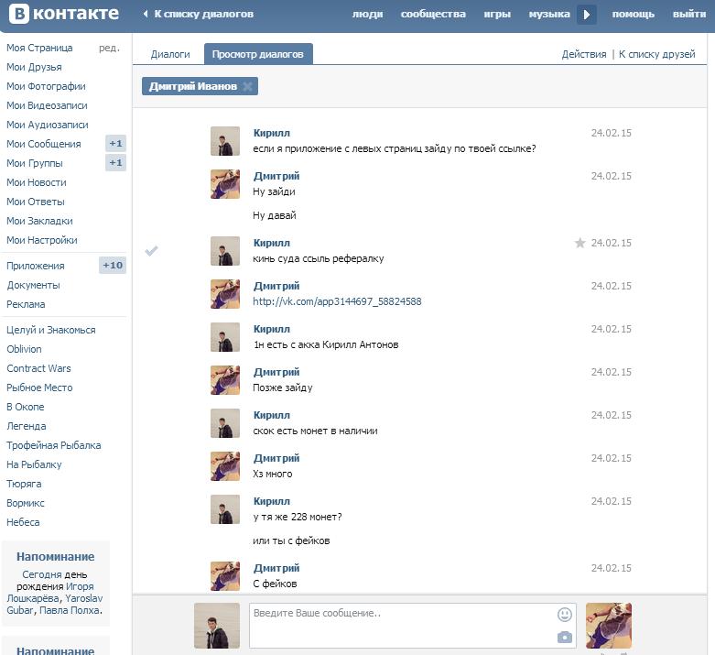The width and height of the screenshot is (715, 655).
Task: Open 'люди' in the top menu
Action: point(367,14)
